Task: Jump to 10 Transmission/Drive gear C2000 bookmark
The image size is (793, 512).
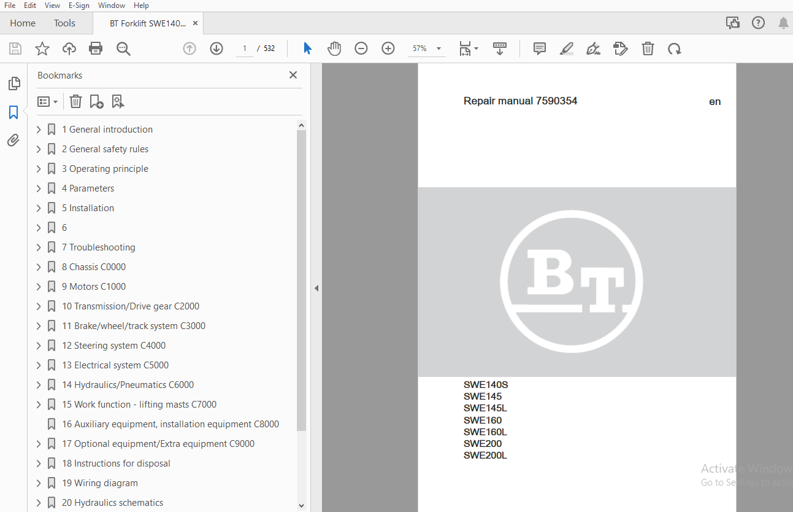Action: (131, 306)
